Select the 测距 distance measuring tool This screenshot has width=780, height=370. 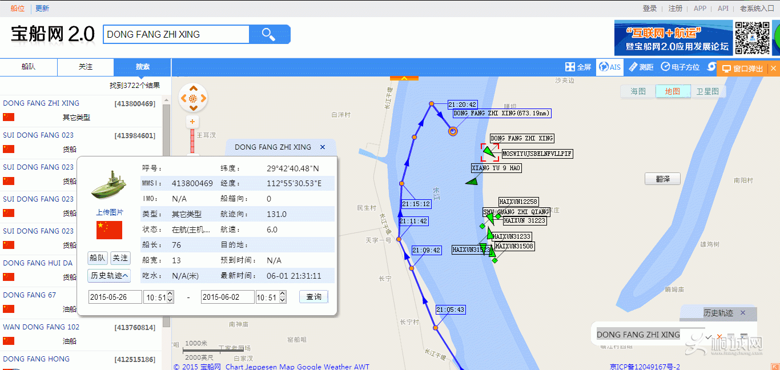(x=641, y=67)
